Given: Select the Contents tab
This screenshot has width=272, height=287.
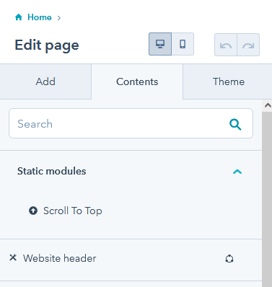Looking at the screenshot, I should 137,81.
